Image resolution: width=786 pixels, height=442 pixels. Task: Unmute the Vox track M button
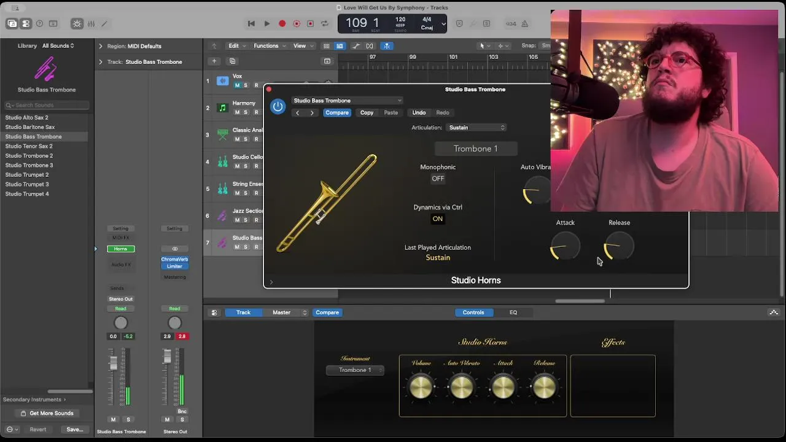[237, 85]
